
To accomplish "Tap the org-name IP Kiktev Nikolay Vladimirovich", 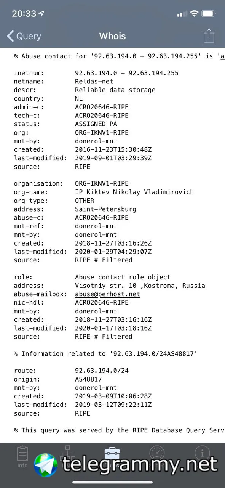I will [x=134, y=192].
